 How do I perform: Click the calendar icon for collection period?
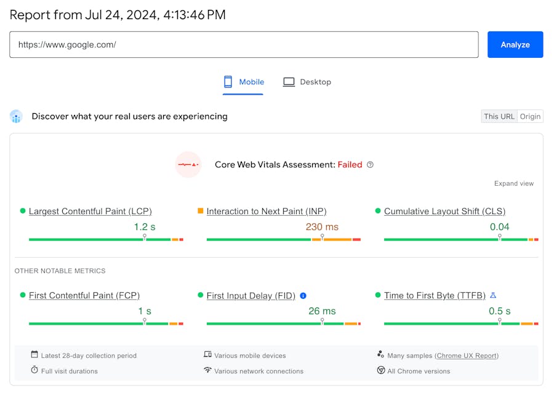[x=34, y=355]
